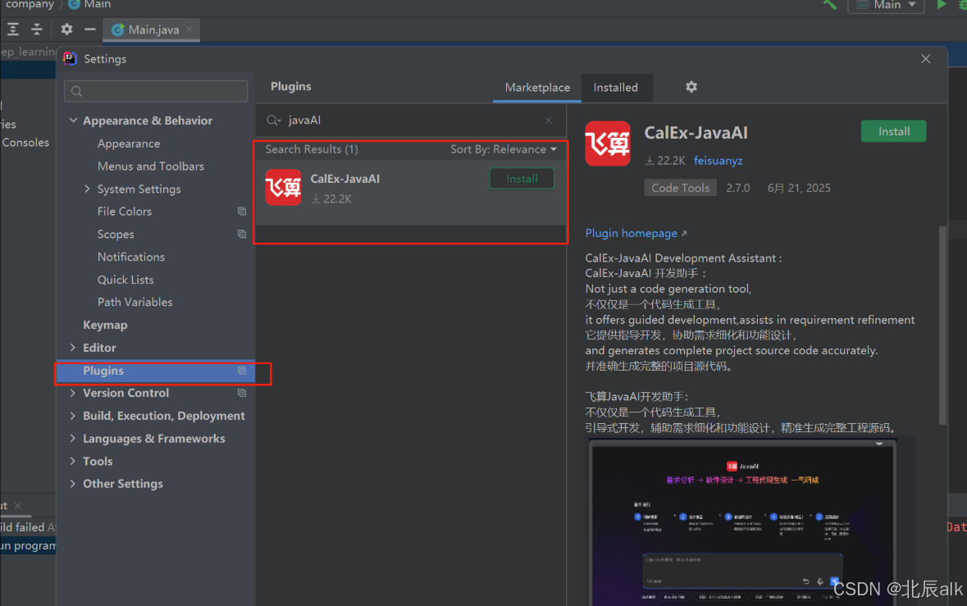
Task: Install CalEx-JavaAI from search results list
Action: (522, 179)
